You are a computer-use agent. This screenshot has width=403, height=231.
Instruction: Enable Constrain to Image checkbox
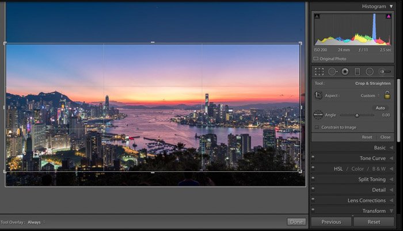(317, 127)
